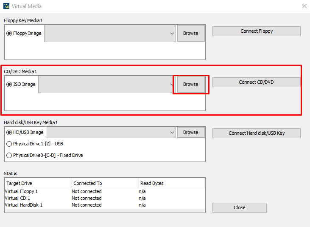Screen dimensions: 310x227
Task: Select the ISO Image radio option
Action: (x=9, y=84)
